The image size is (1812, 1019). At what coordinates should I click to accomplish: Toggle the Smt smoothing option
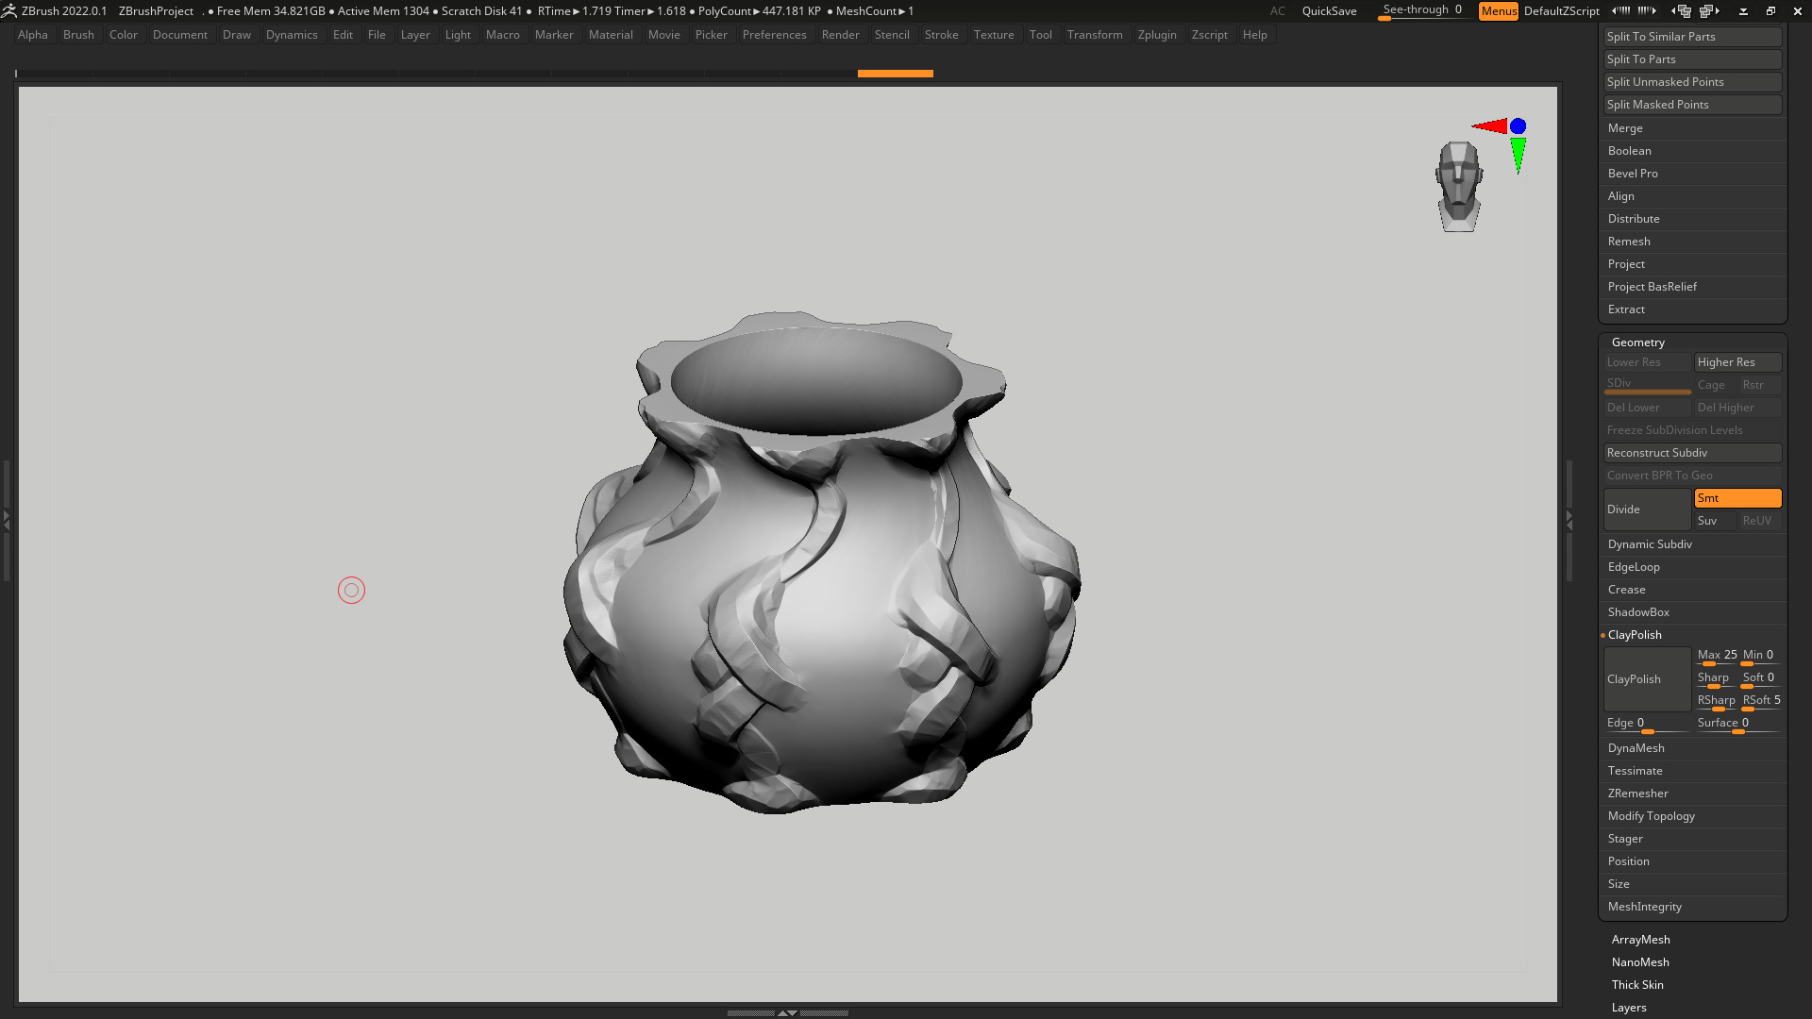pyautogui.click(x=1737, y=498)
